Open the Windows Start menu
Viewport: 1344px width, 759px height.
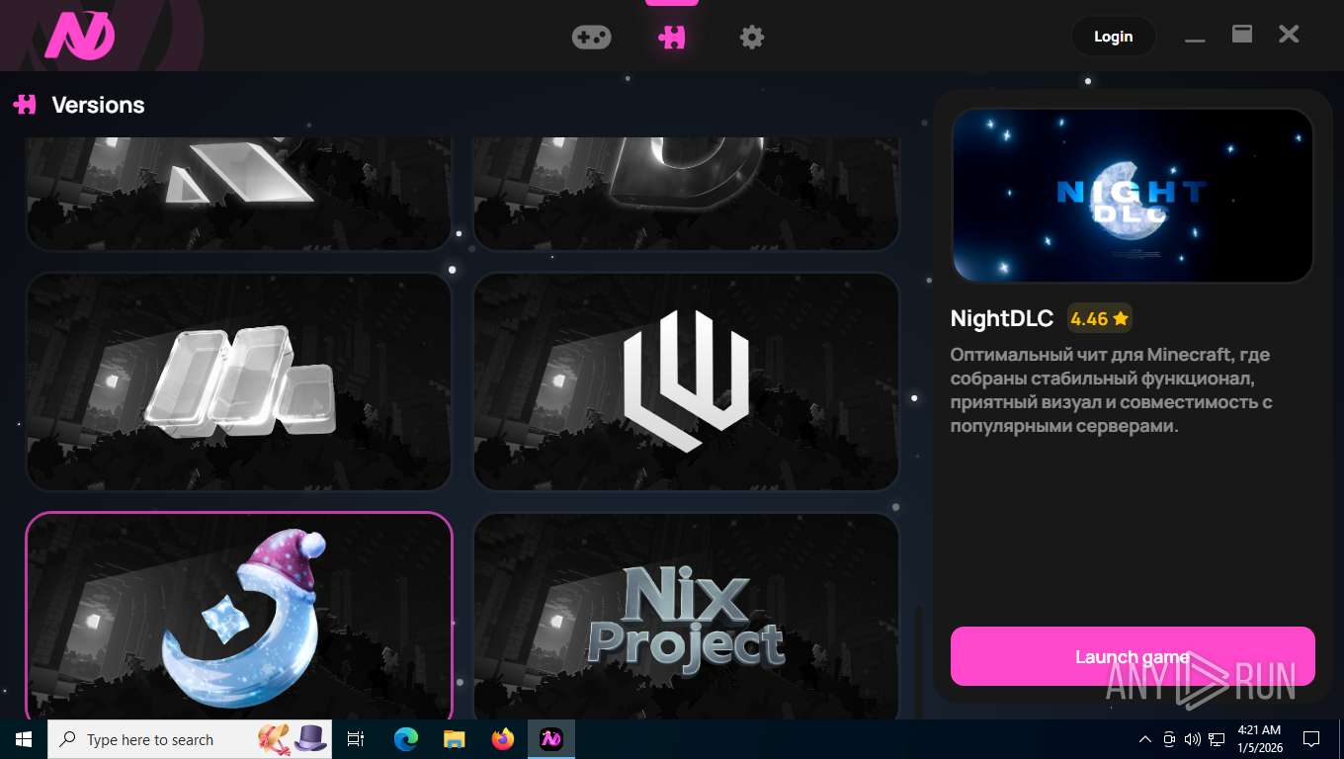pyautogui.click(x=24, y=739)
